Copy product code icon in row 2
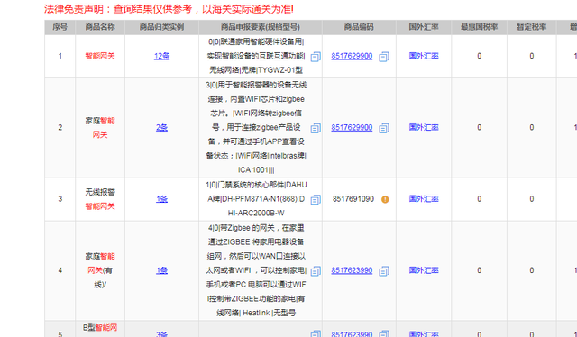577x337 pixels. 384,128
